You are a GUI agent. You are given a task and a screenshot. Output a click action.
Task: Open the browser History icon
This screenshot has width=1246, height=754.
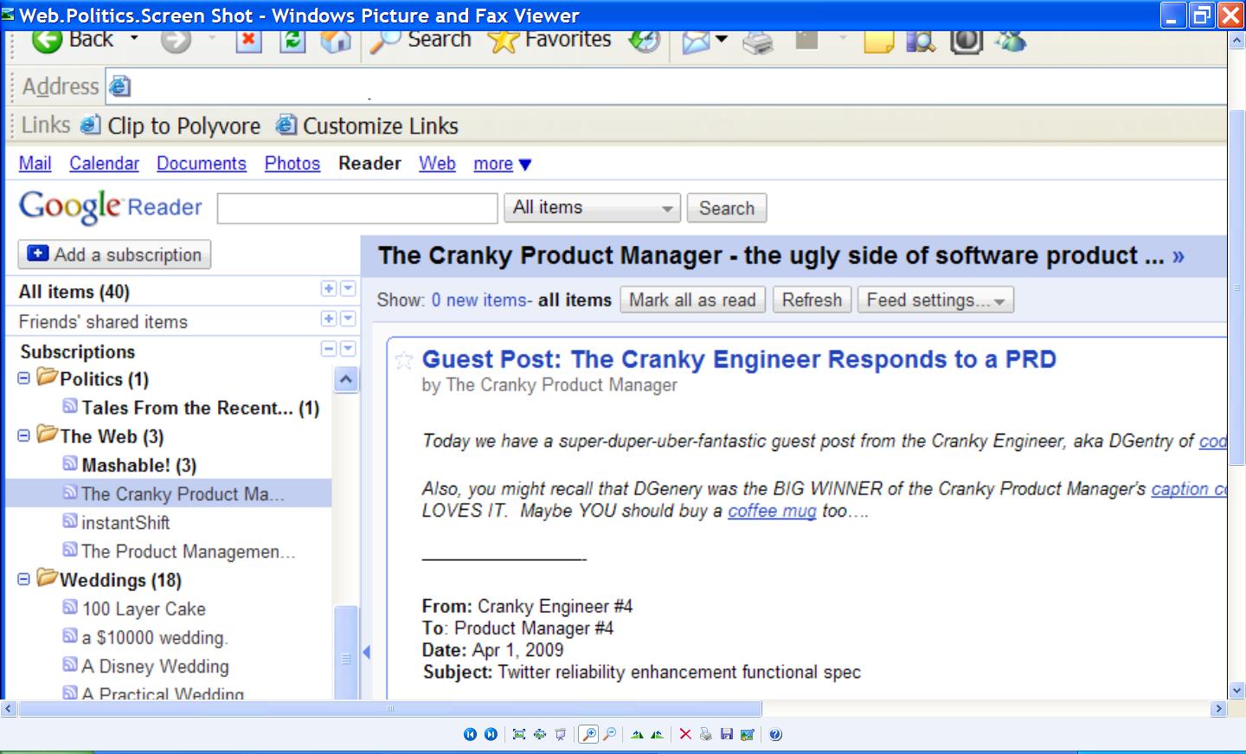[x=644, y=39]
